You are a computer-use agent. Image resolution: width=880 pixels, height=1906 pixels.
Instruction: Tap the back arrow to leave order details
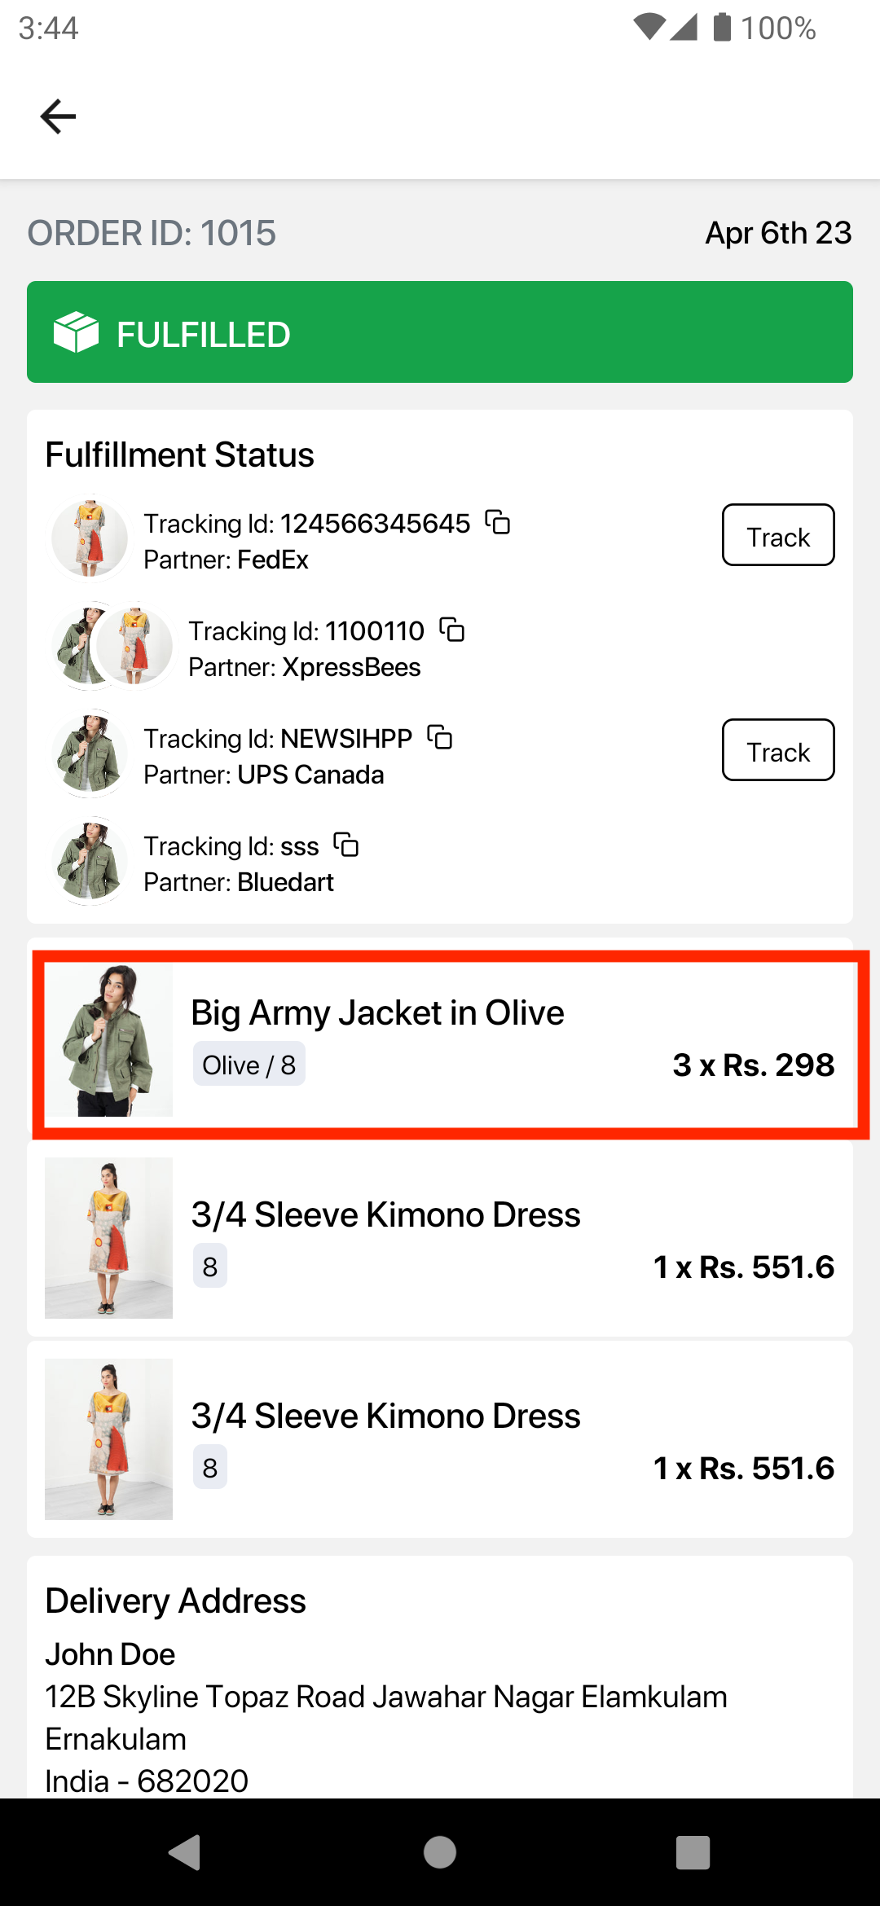[57, 116]
